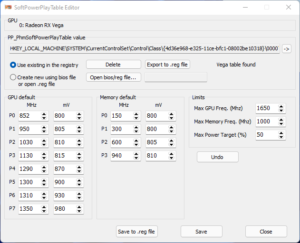Click GPU P7 mV spinner arrows

coord(79,209)
